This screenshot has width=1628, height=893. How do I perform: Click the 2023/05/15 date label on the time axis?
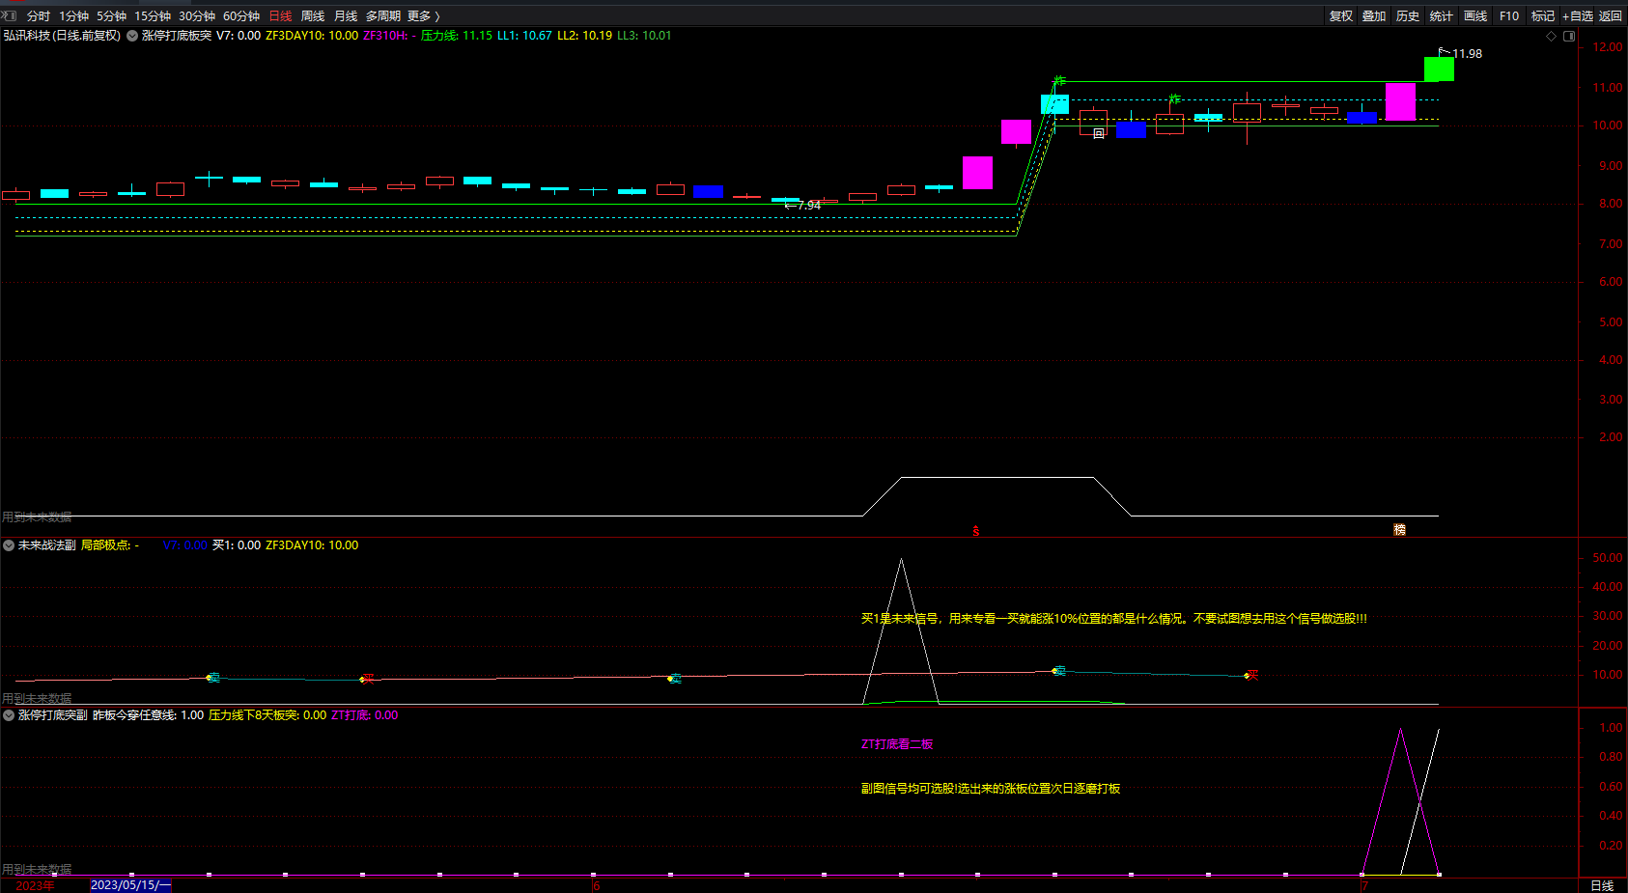pos(130,885)
